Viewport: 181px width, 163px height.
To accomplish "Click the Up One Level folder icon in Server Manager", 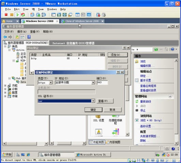I will click(17, 37).
